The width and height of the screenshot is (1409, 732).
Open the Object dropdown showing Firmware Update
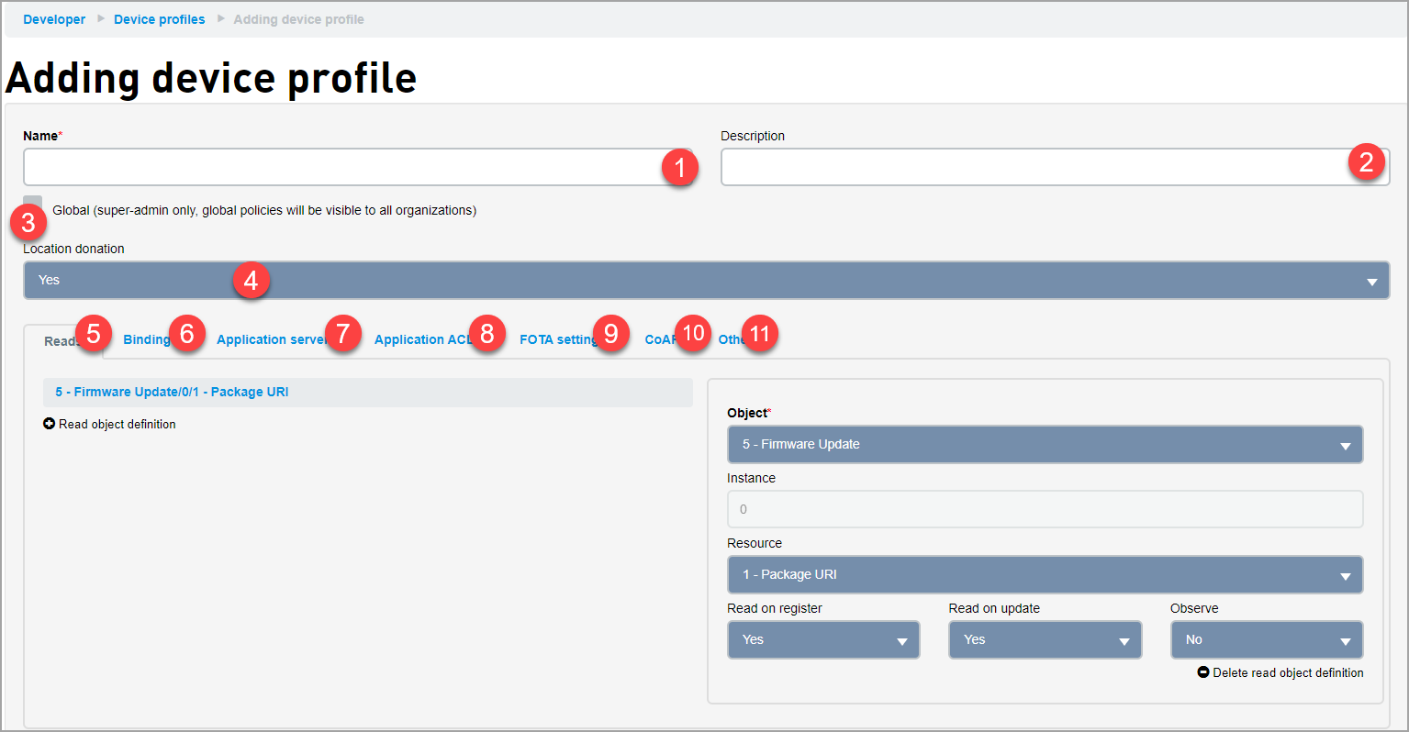coord(1045,444)
